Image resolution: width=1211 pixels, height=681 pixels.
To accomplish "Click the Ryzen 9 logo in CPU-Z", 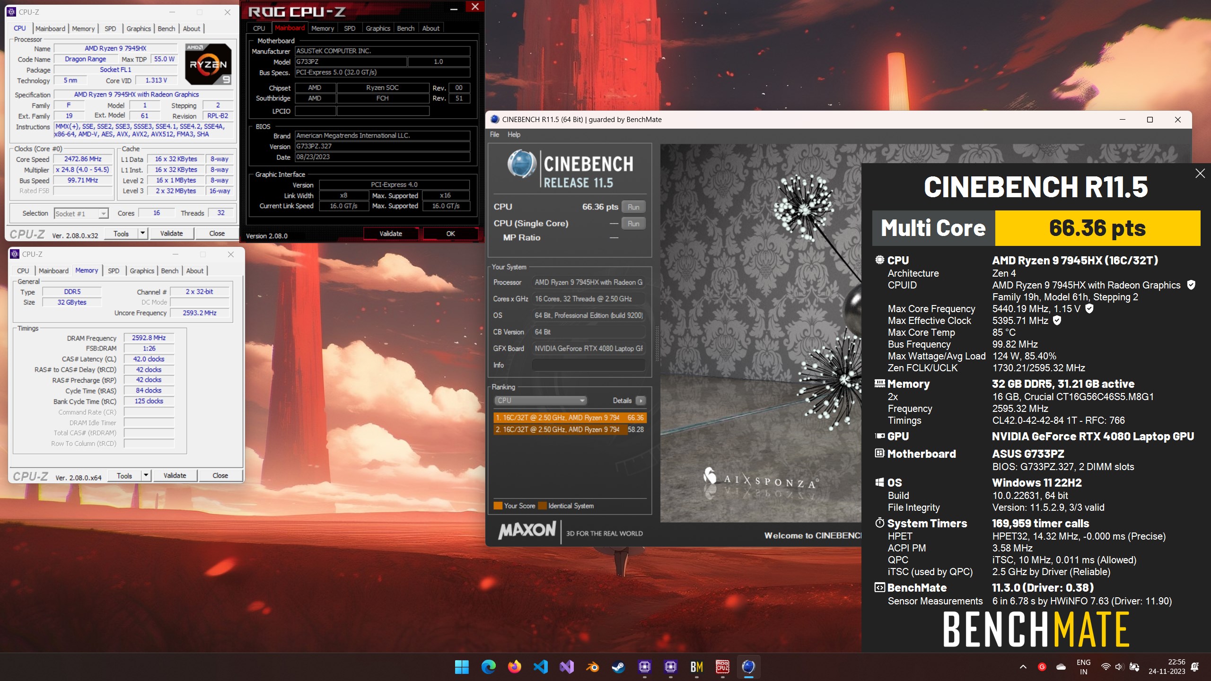I will tap(208, 64).
